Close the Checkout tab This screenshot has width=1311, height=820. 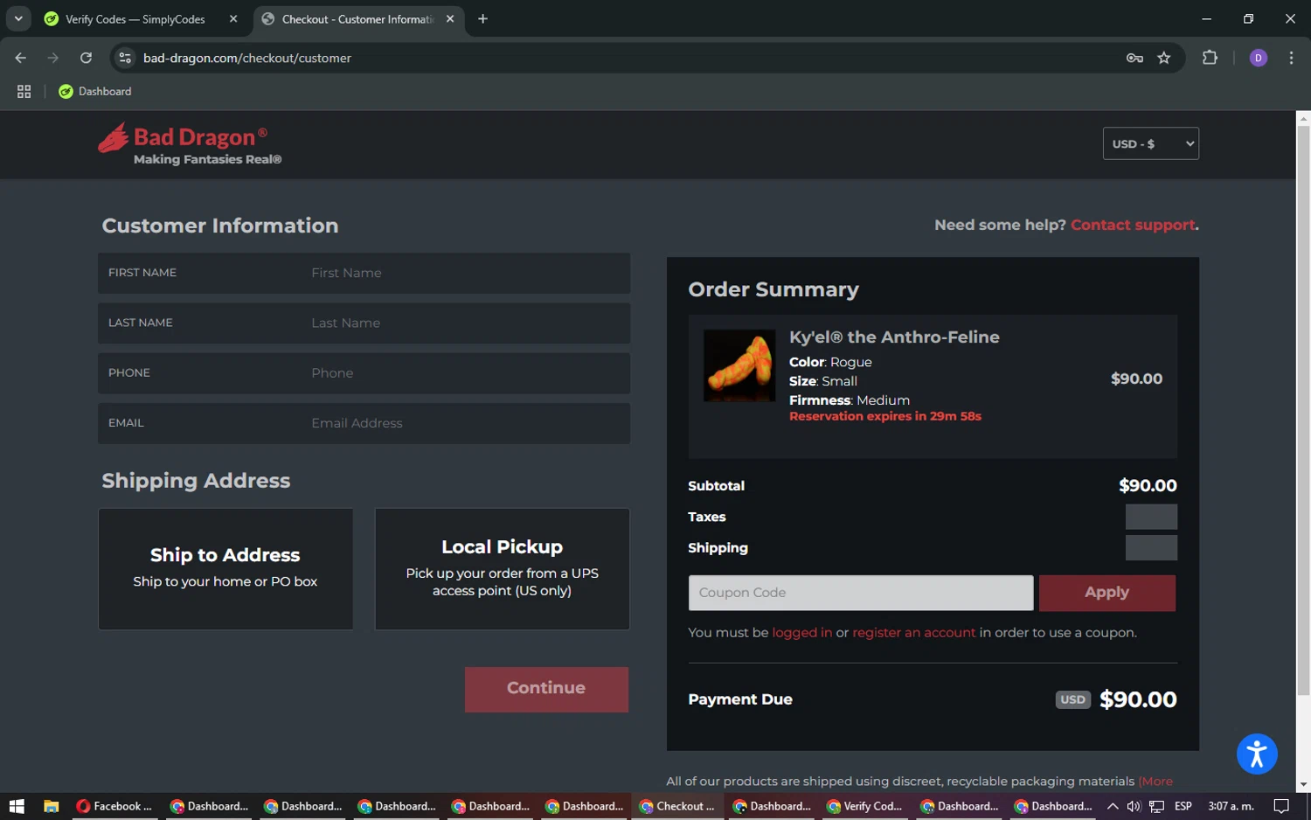(450, 19)
